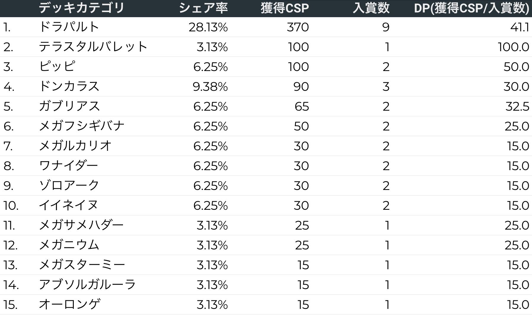
Task: Click the 28.13% share rate cell
Action: (x=208, y=27)
